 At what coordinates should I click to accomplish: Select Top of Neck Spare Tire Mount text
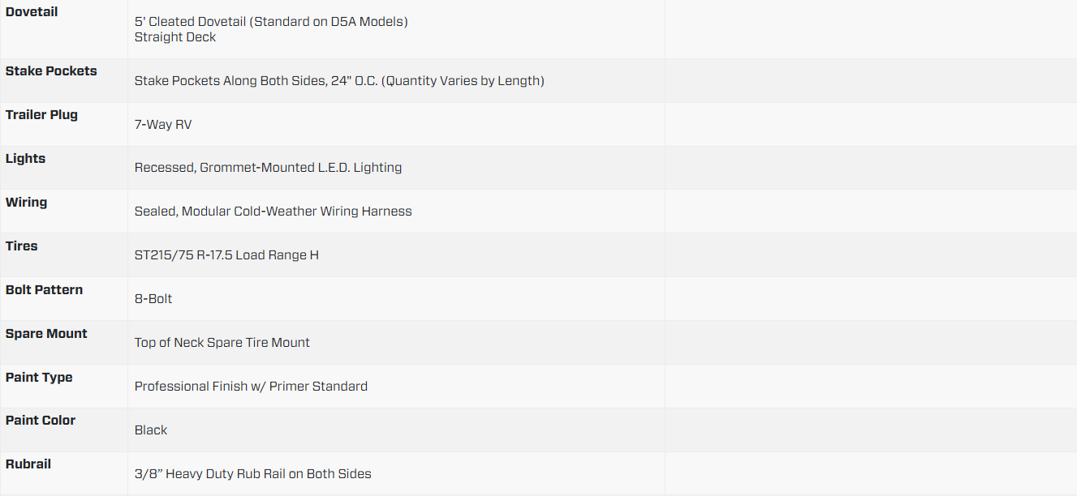click(x=222, y=343)
